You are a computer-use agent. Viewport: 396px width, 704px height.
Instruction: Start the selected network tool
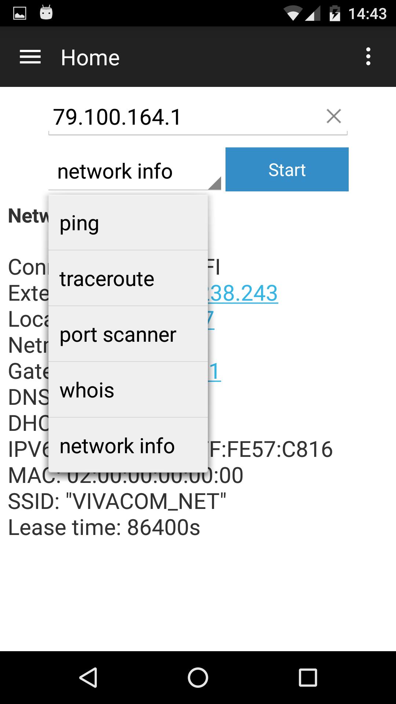287,169
